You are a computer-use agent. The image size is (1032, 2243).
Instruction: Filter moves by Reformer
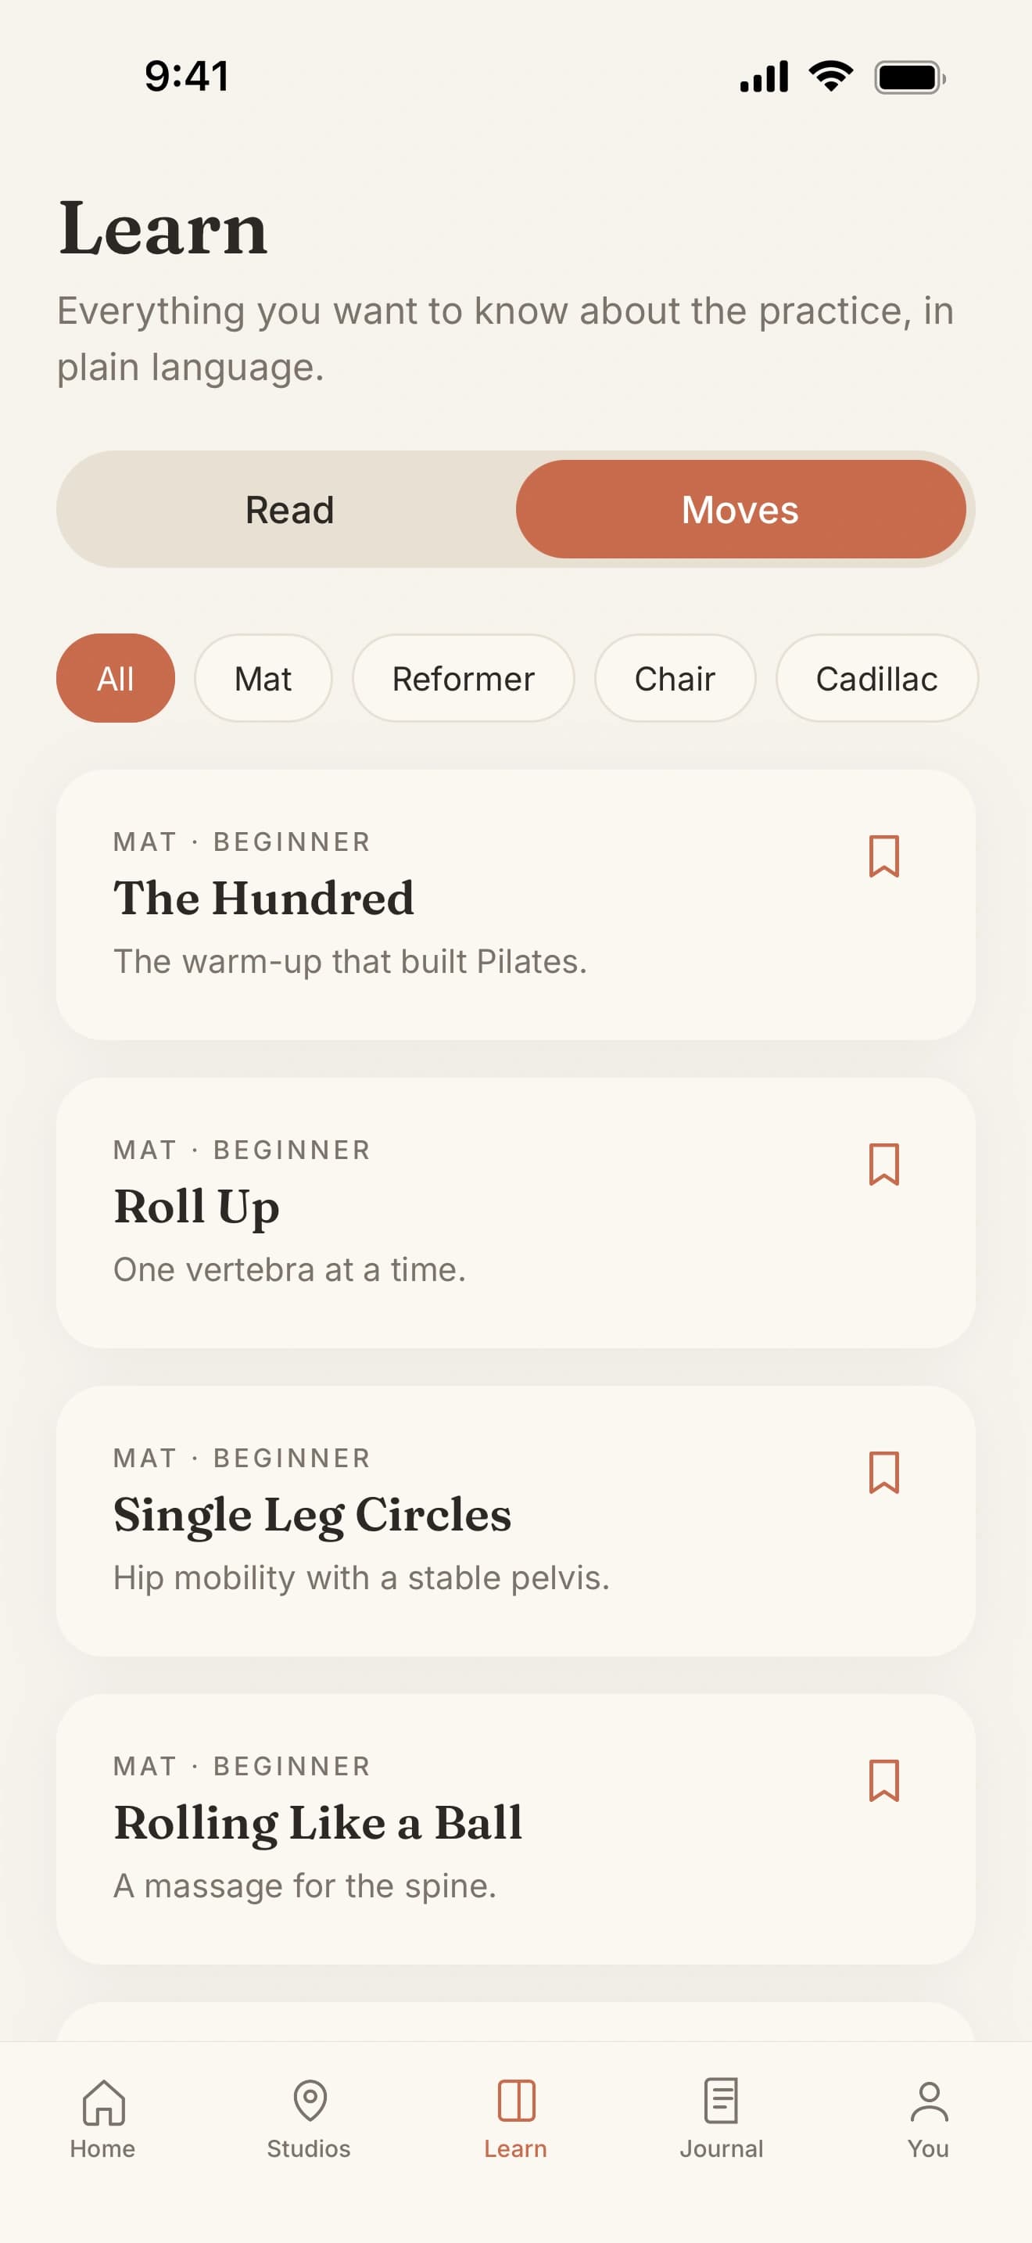(x=463, y=678)
